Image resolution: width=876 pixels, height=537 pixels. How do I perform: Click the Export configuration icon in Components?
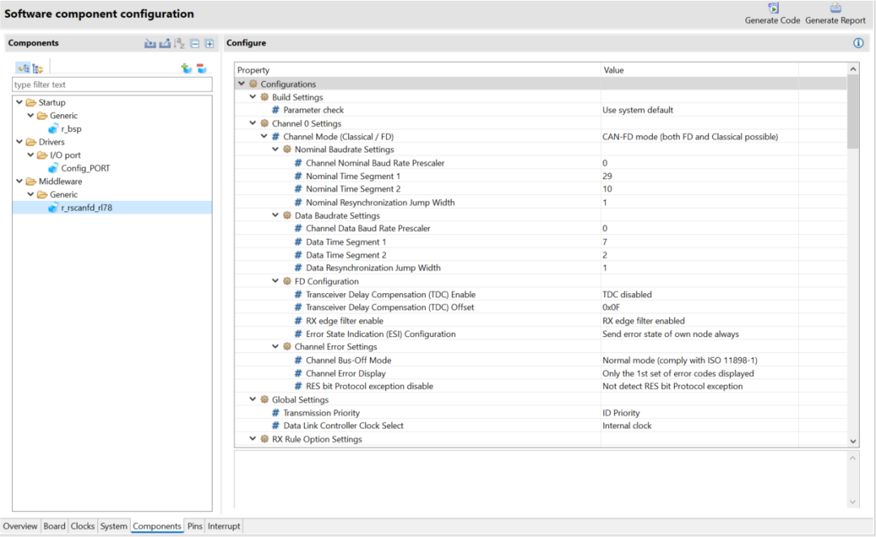tap(165, 44)
